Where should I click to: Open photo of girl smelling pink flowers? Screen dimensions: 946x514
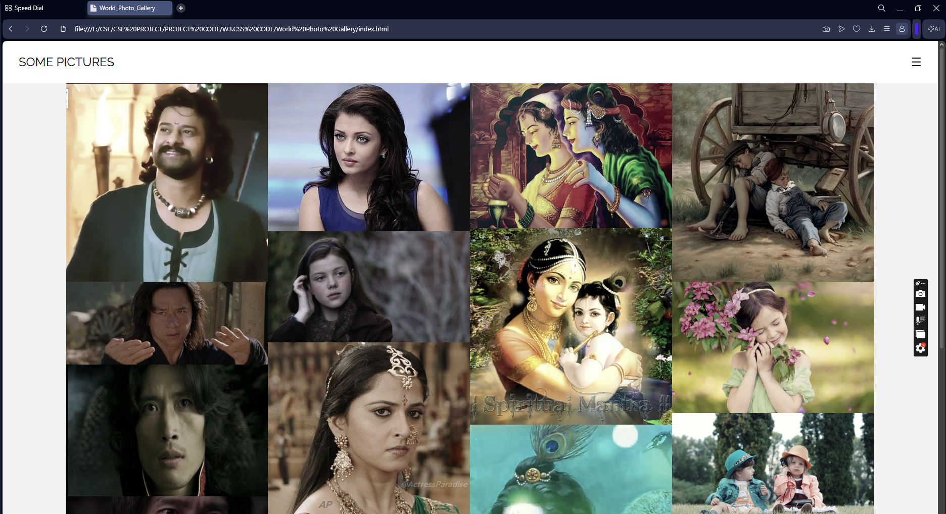coord(773,347)
